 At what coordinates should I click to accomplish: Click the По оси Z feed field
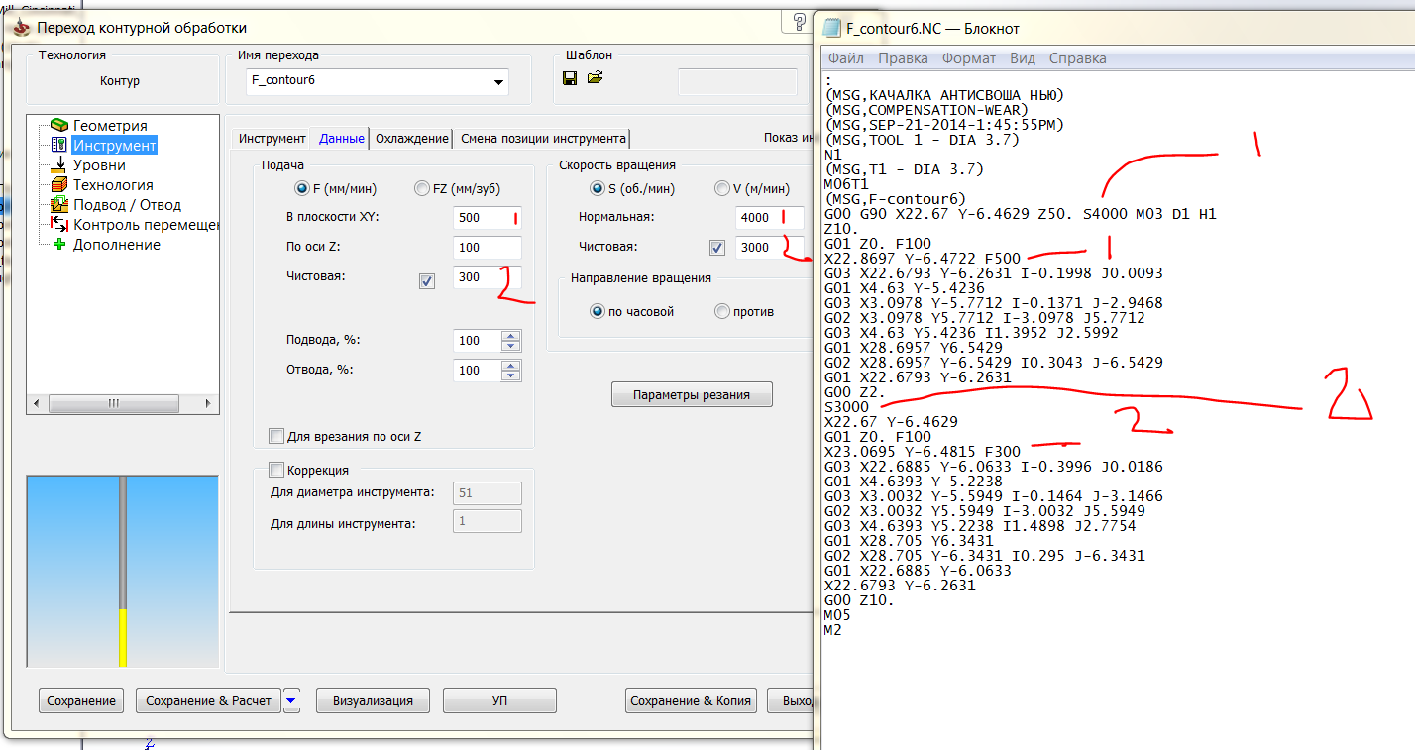pos(488,248)
